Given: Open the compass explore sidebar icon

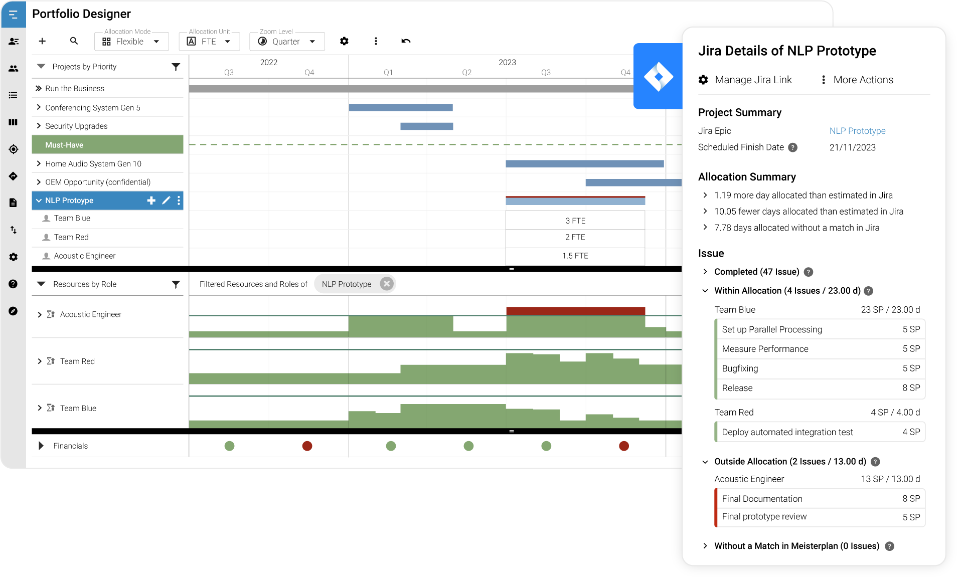Looking at the screenshot, I should pos(14,311).
